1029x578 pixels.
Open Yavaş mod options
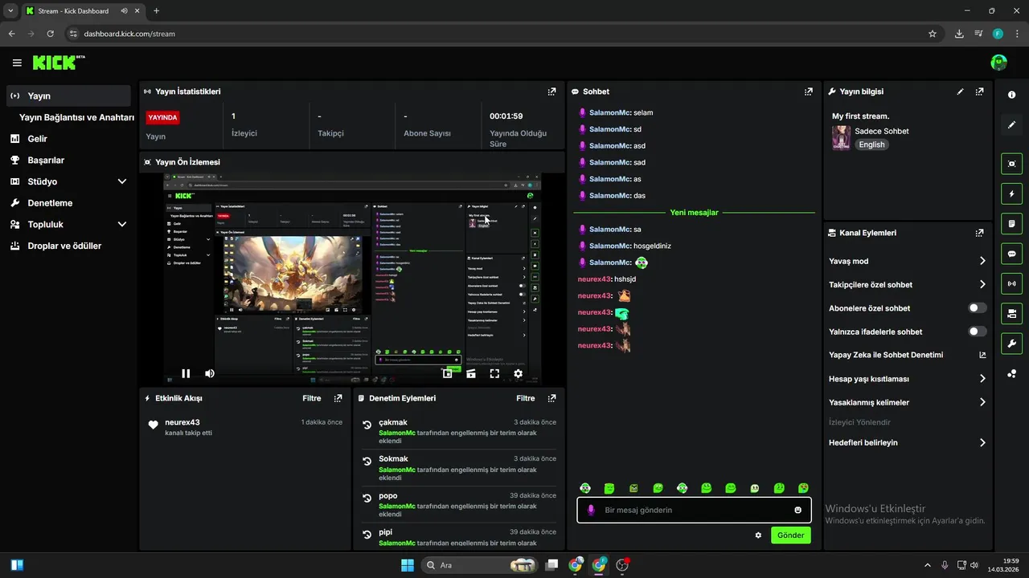pos(908,261)
